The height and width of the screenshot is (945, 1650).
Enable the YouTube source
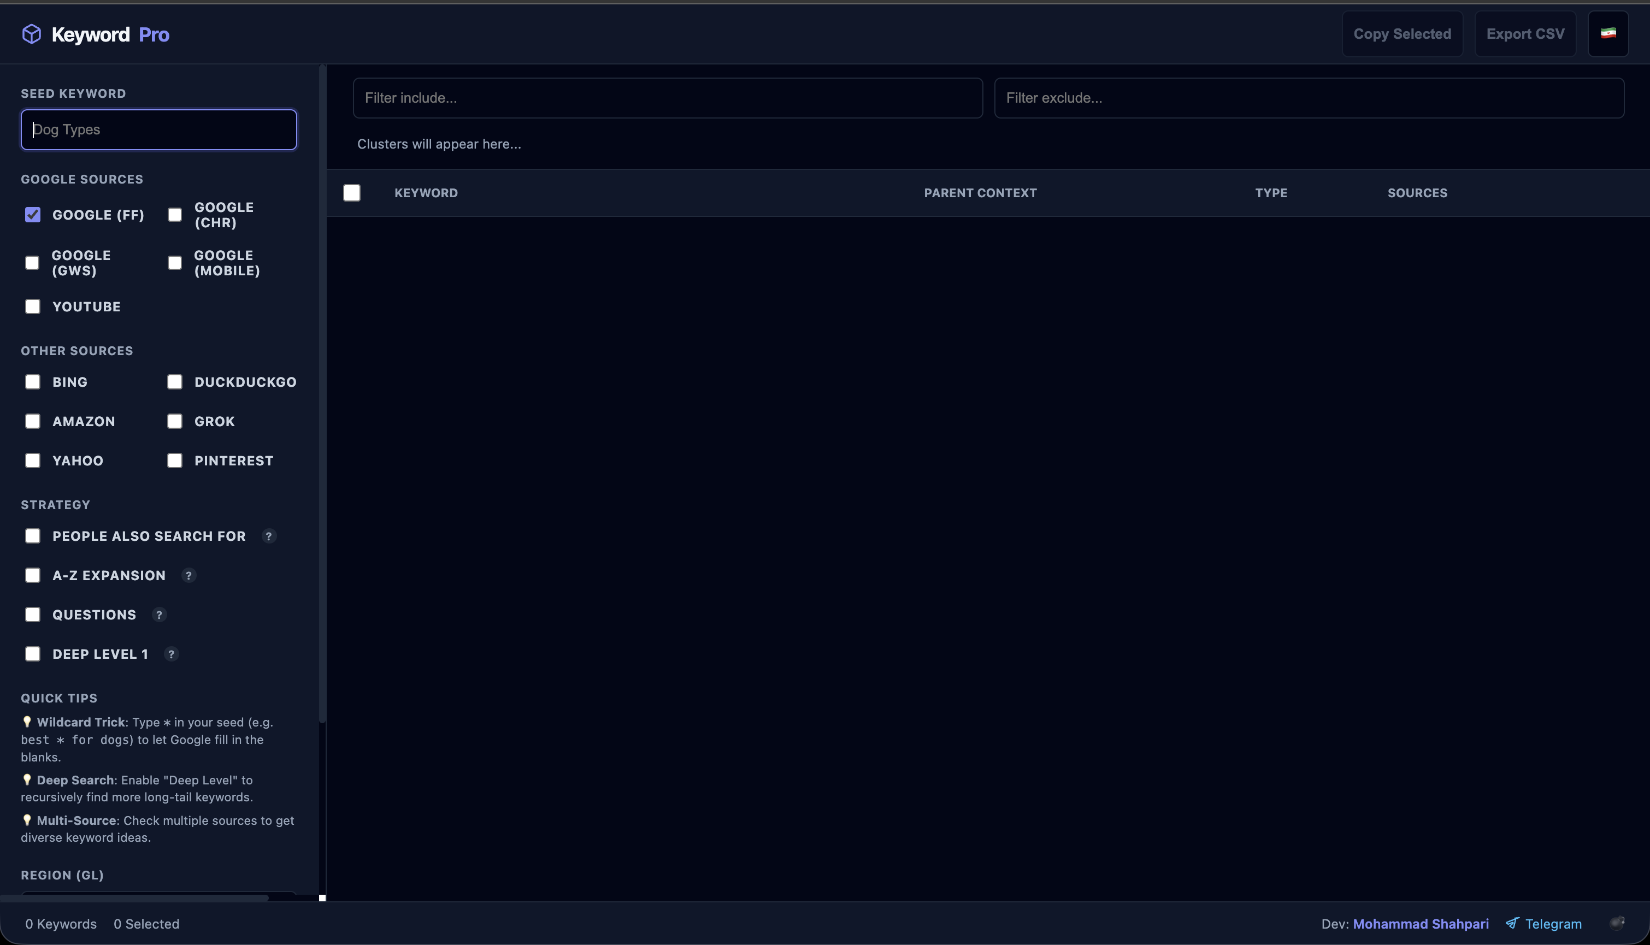click(x=33, y=306)
